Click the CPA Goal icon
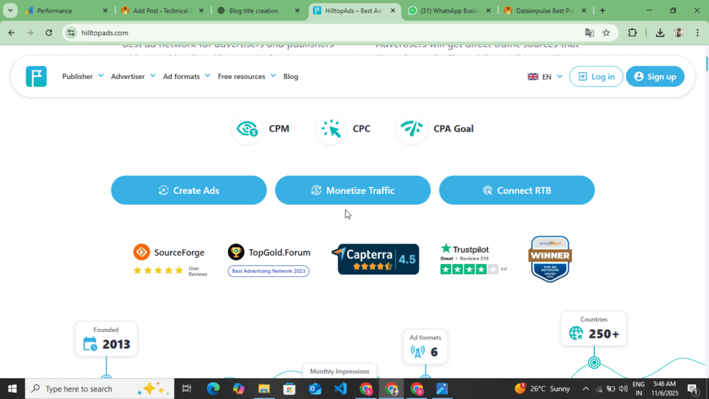This screenshot has height=399, width=709. coord(412,129)
